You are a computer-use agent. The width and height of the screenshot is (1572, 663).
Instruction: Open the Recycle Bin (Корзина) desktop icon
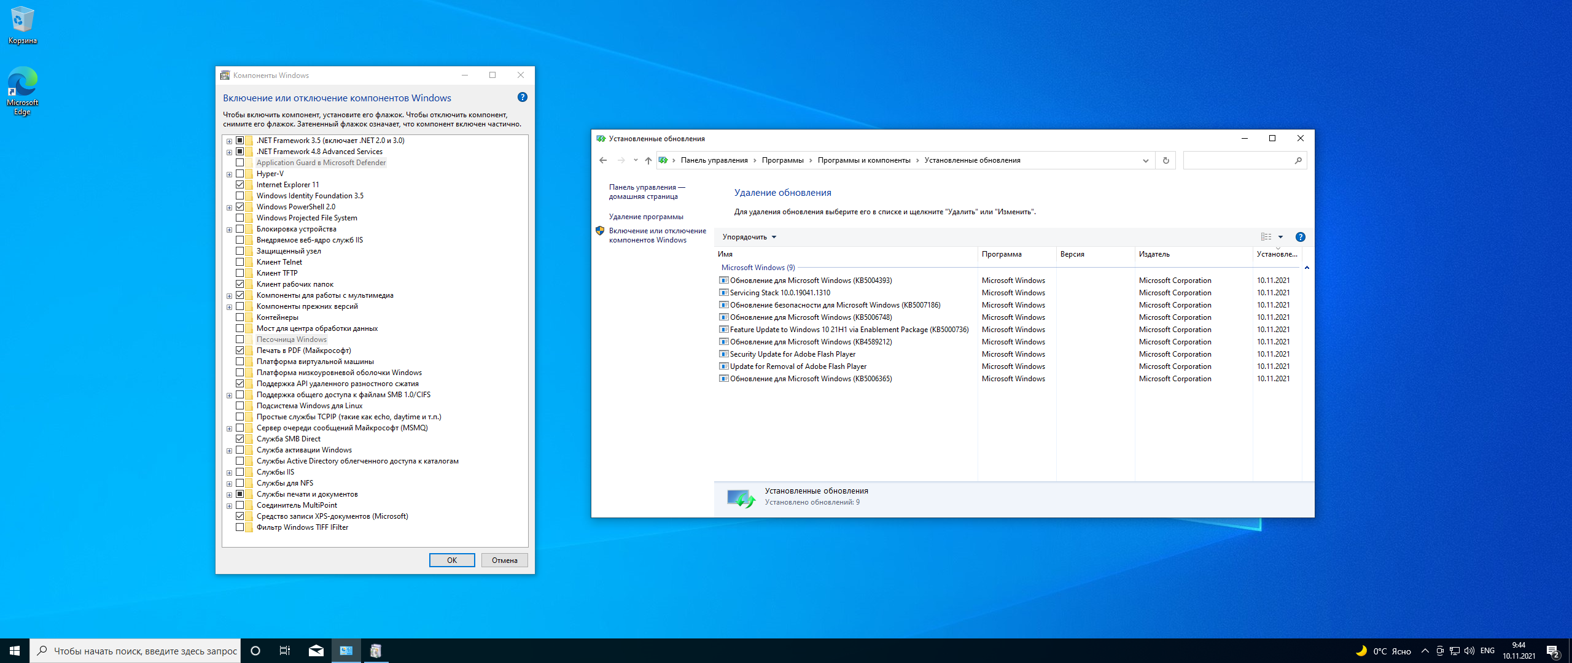click(23, 25)
